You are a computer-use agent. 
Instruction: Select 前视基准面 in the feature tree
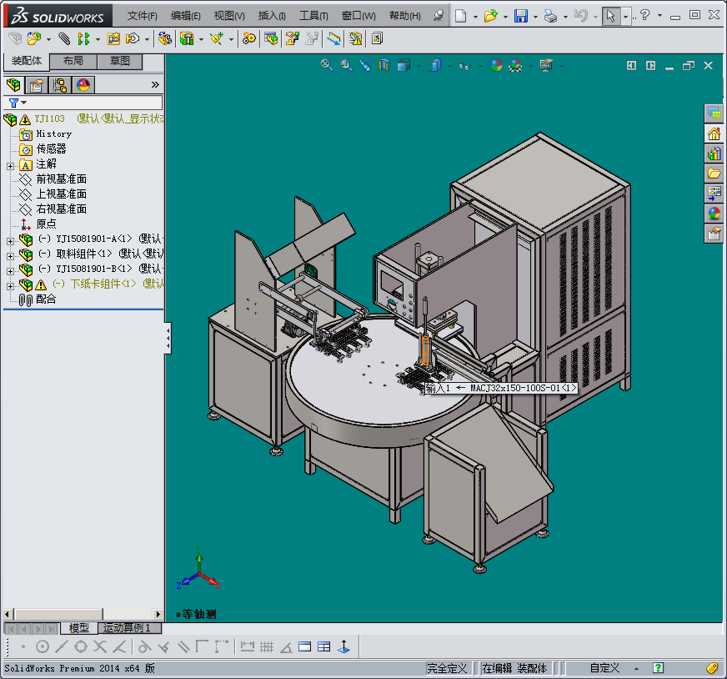(x=61, y=179)
